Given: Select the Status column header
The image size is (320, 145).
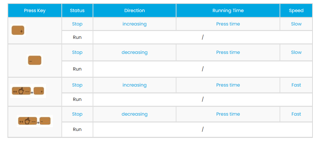Looking at the screenshot, I should pyautogui.click(x=77, y=10).
